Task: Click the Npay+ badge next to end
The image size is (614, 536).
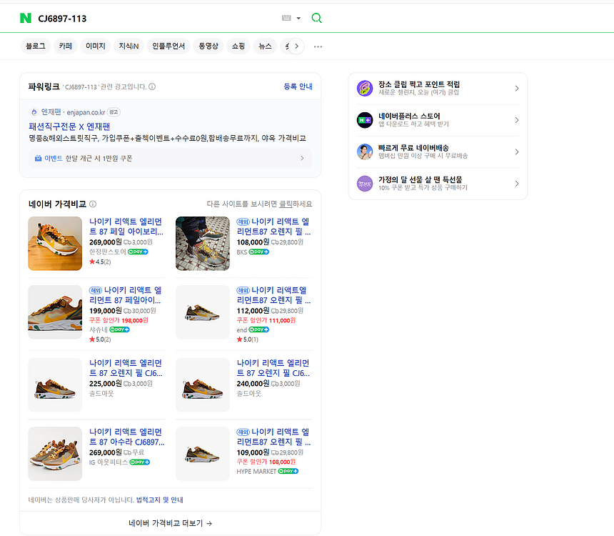Action: tap(259, 329)
